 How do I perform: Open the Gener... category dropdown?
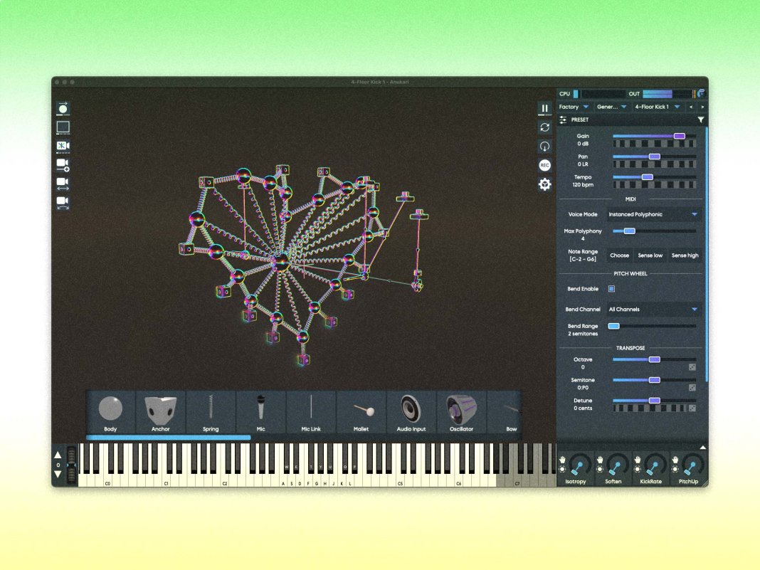612,107
